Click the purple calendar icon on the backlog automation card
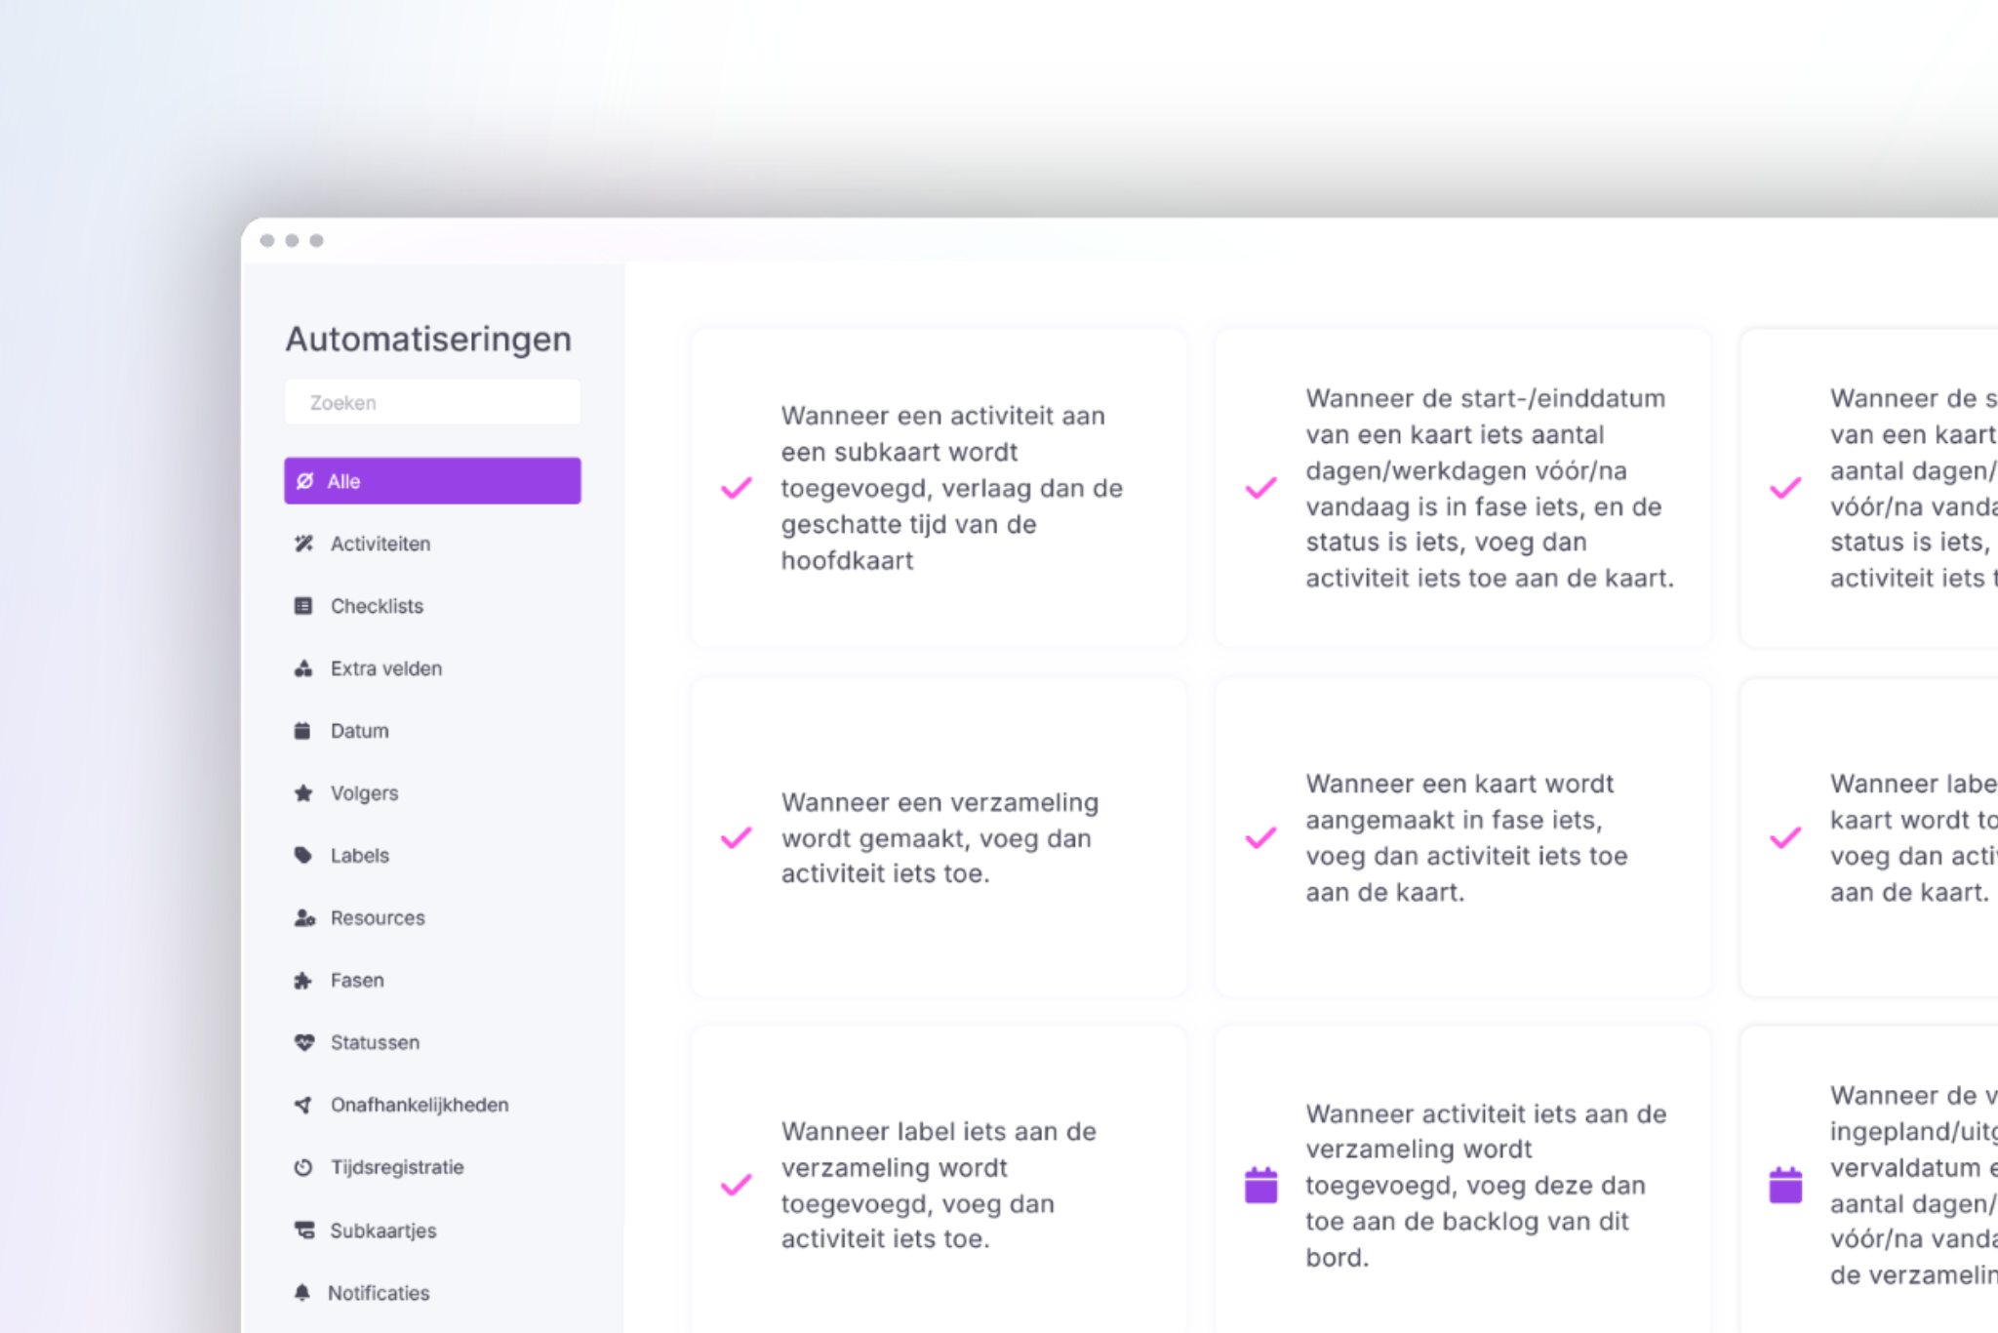 pyautogui.click(x=1259, y=1186)
